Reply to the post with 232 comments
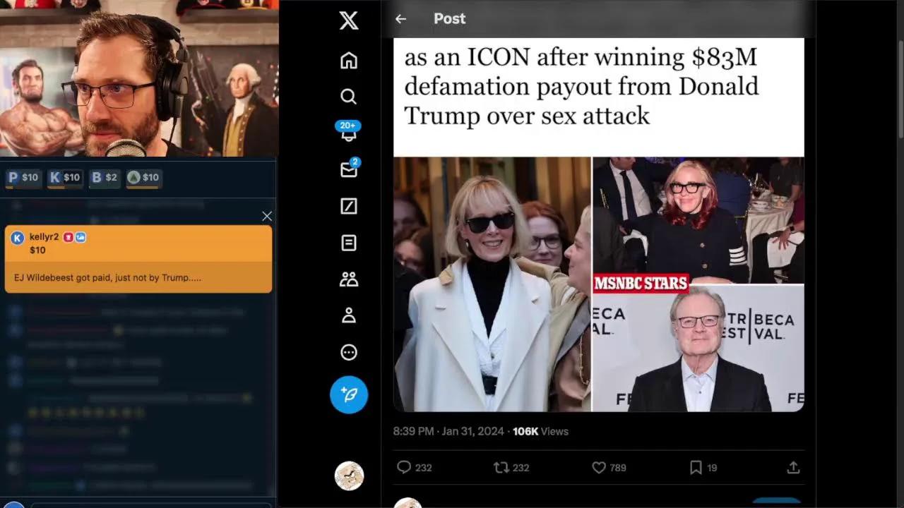Screen dimensions: 904x508 [x=415, y=467]
